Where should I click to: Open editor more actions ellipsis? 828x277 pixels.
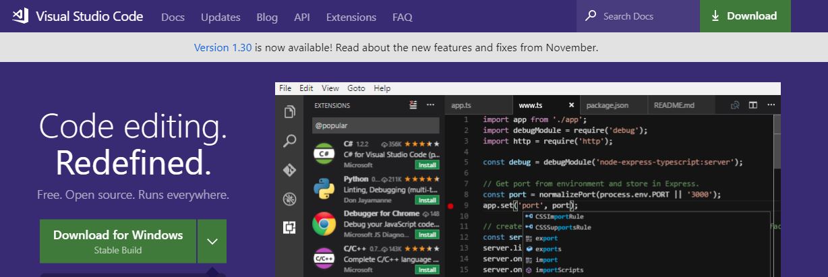771,105
